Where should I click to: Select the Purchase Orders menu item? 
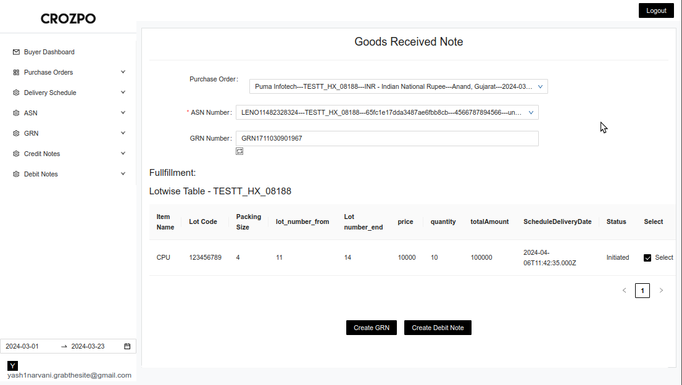pyautogui.click(x=48, y=73)
